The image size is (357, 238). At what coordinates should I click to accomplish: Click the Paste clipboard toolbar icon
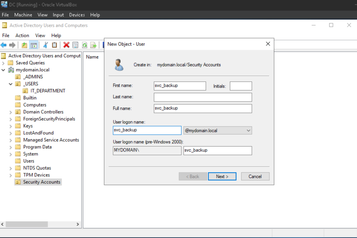(55, 45)
